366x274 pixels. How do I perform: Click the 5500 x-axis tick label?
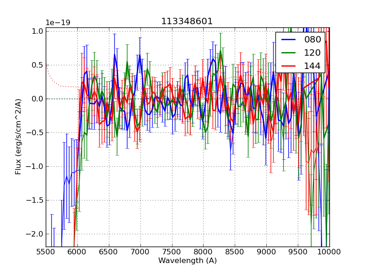point(46,252)
